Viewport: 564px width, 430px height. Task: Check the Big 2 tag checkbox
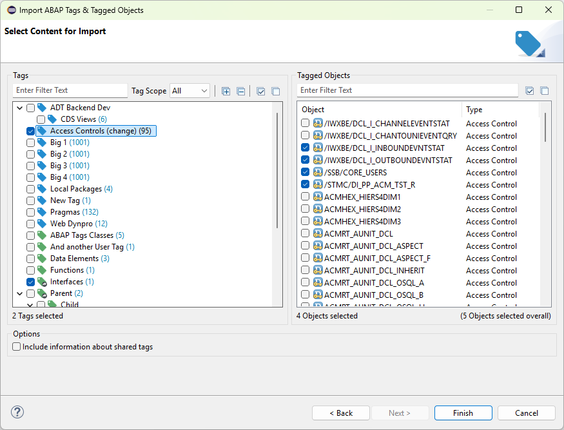coord(30,154)
